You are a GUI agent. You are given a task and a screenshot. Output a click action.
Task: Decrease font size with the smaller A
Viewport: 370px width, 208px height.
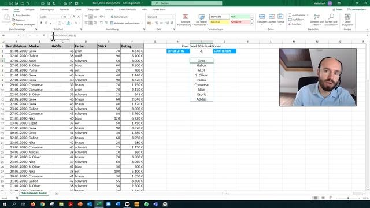pos(79,17)
